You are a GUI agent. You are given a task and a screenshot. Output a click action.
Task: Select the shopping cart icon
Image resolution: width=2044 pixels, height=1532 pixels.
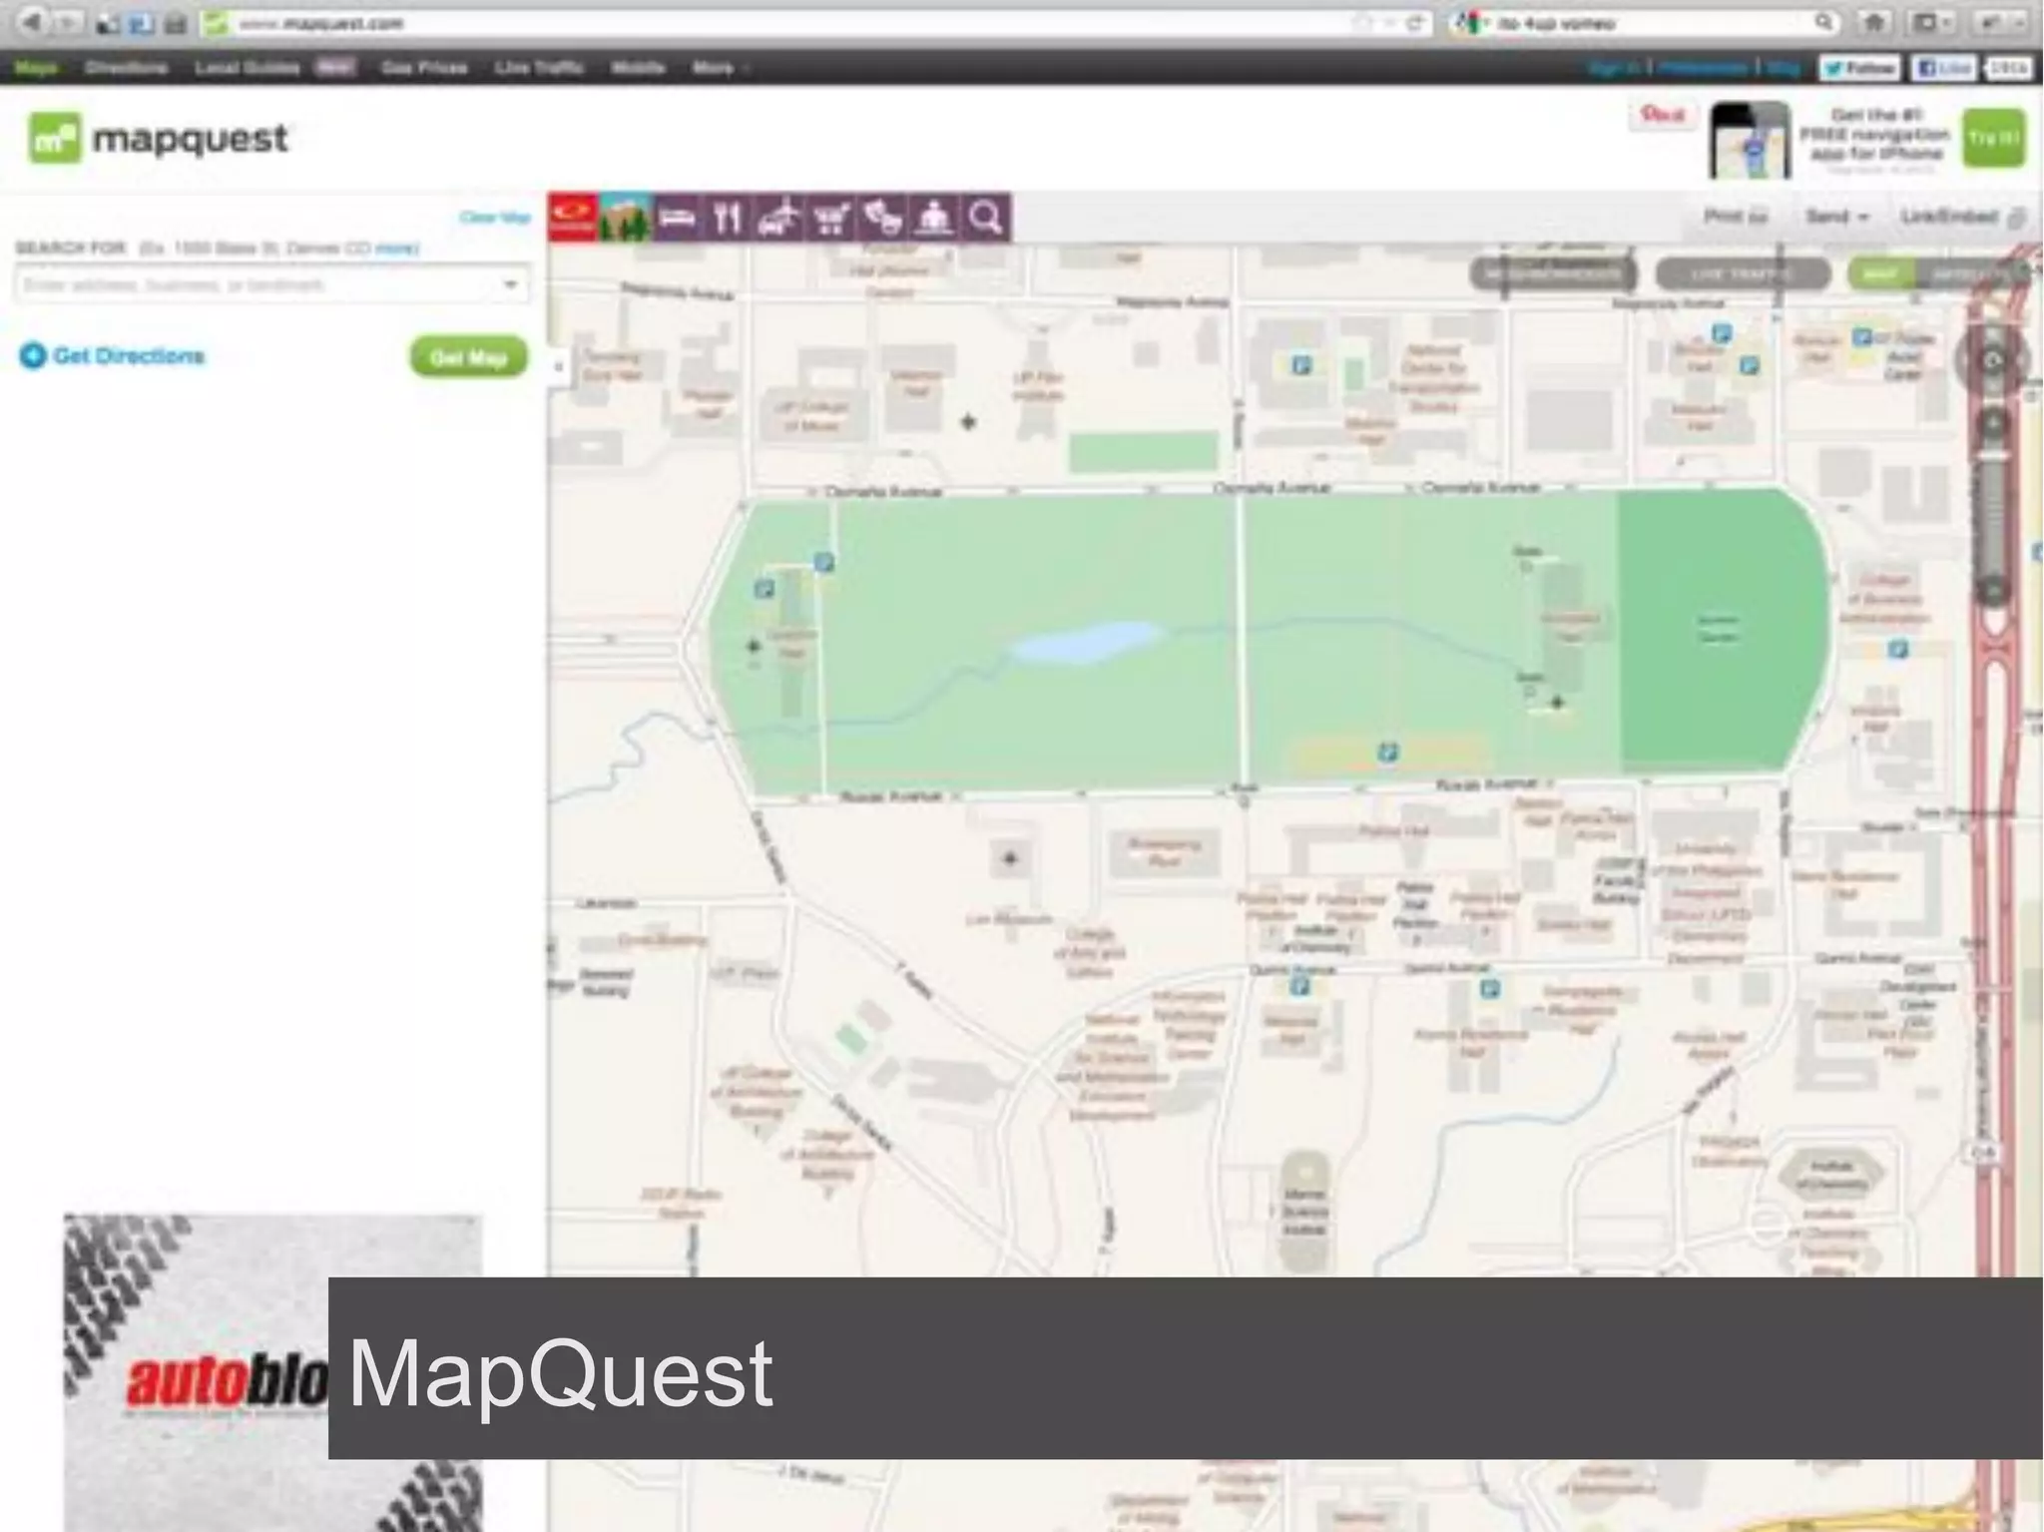(x=831, y=217)
